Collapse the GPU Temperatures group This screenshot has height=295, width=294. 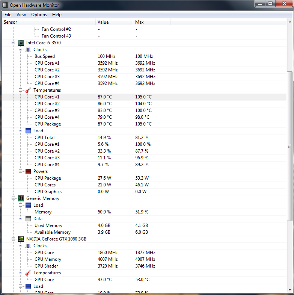click(x=20, y=273)
